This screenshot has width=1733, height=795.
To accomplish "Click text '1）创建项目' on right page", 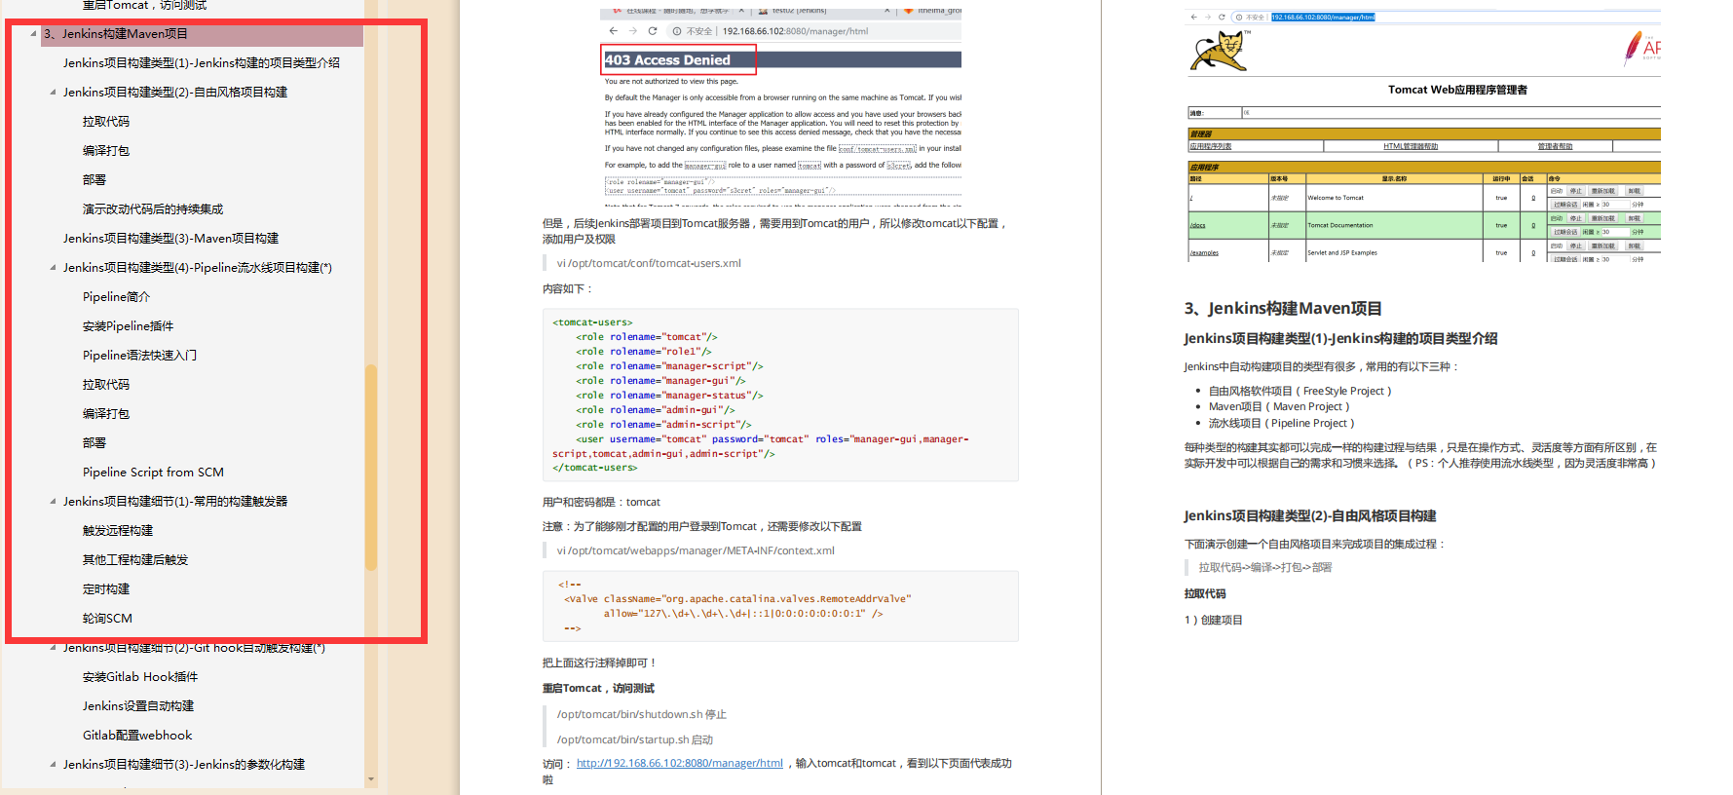I will coord(1213,620).
